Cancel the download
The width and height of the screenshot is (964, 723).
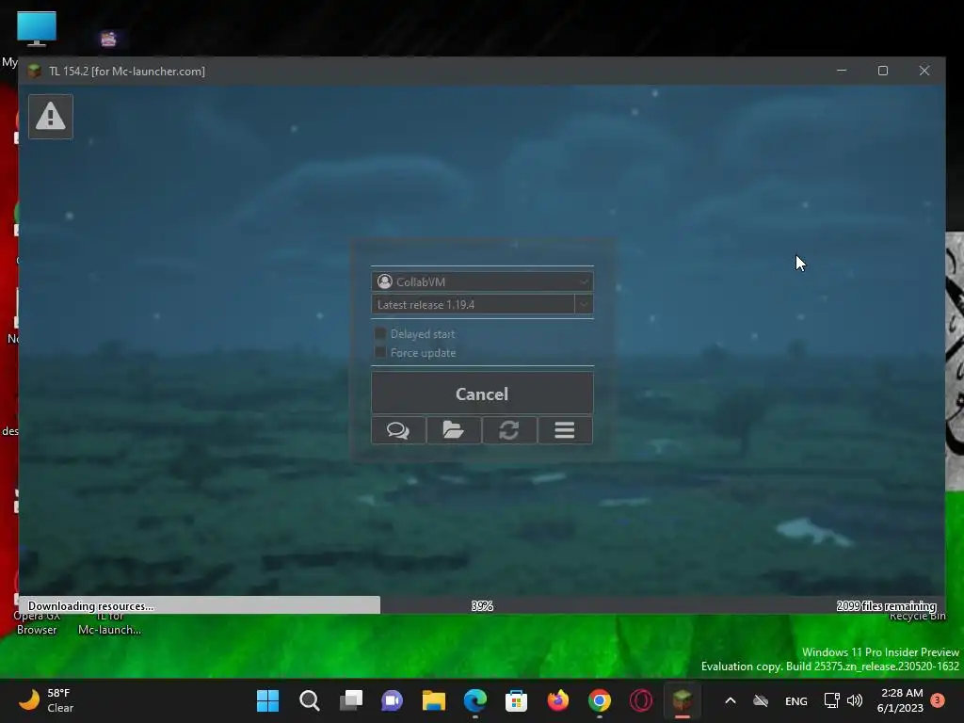482,394
